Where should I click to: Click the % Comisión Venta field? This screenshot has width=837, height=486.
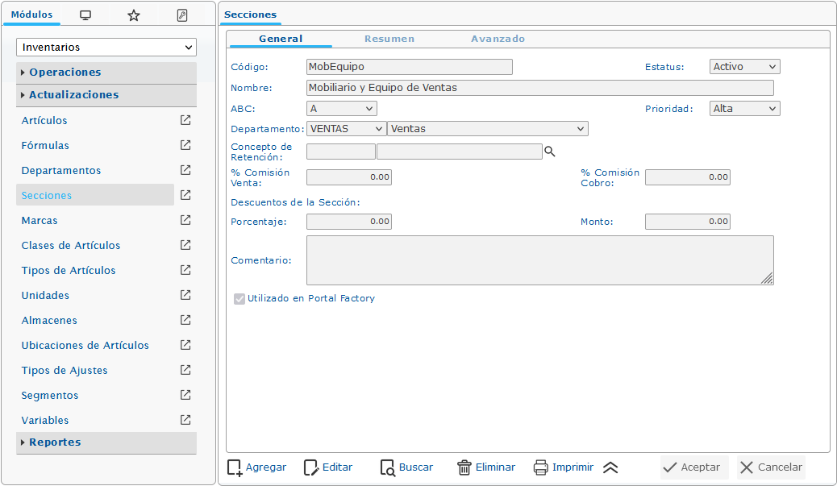[x=349, y=177]
